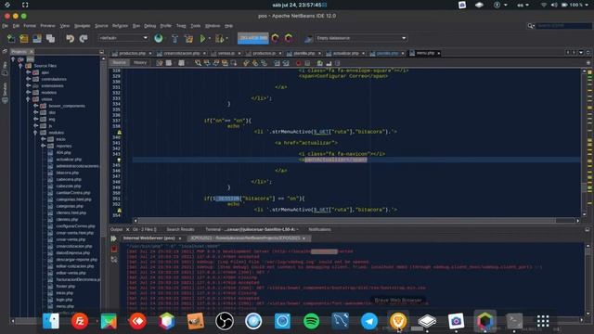Open the Refactor menu
594x334 pixels.
[120, 26]
